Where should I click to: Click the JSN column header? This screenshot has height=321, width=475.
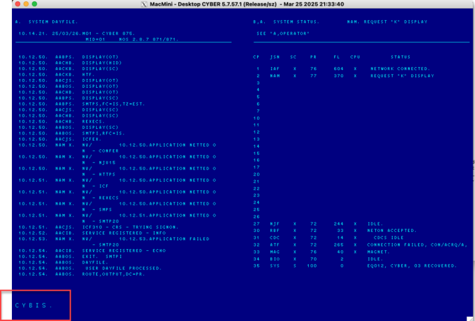275,57
